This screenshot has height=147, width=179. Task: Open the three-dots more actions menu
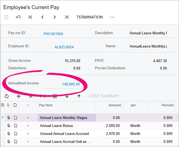(x=112, y=17)
